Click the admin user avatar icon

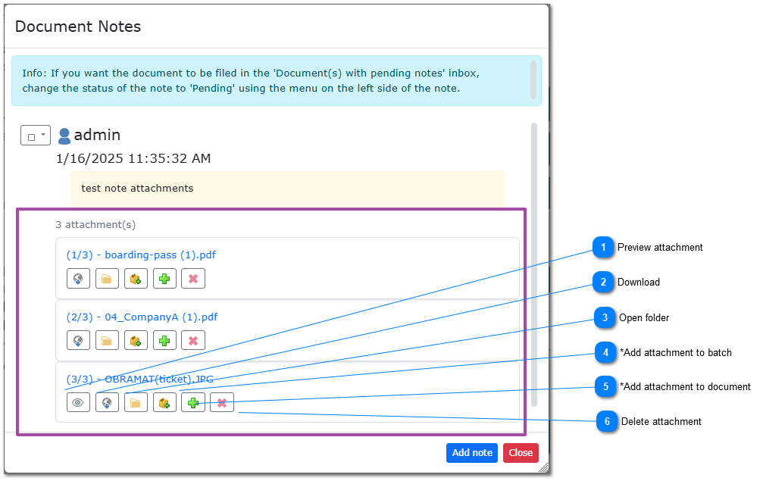(64, 136)
